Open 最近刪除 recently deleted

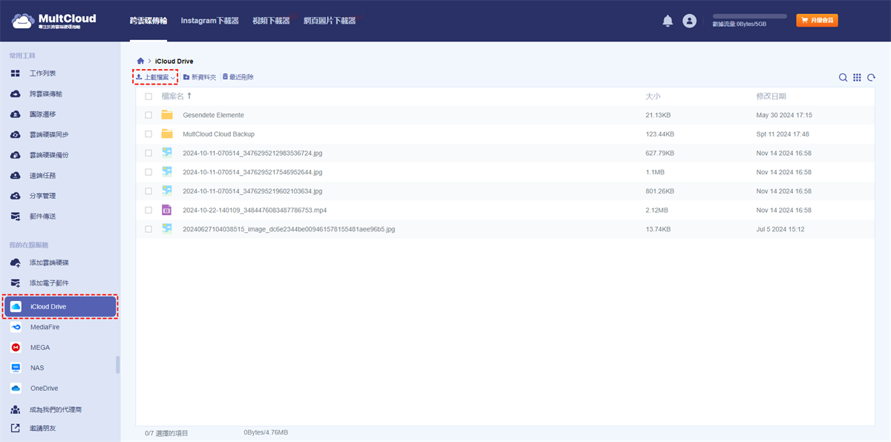pyautogui.click(x=238, y=77)
